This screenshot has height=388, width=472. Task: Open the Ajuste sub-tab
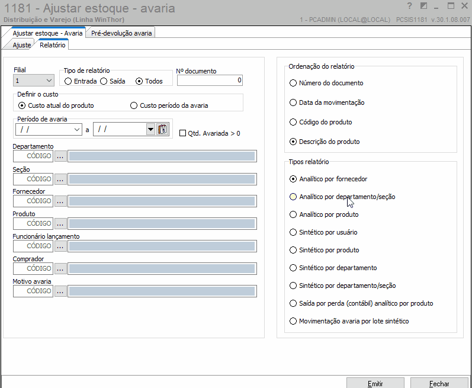click(22, 45)
